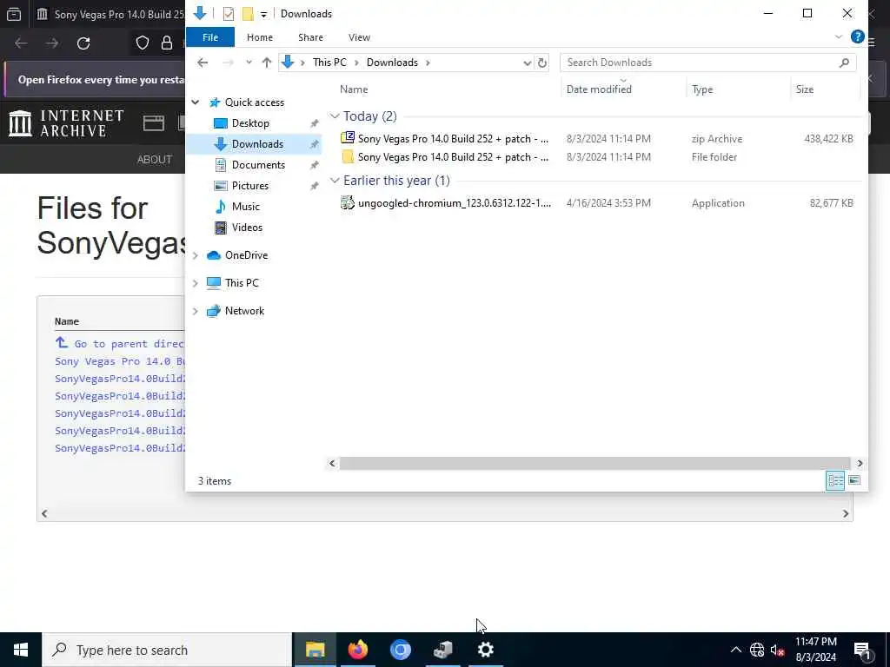
Task: Open the Web (Wayback) icon in Internet Archive nav
Action: [x=153, y=123]
